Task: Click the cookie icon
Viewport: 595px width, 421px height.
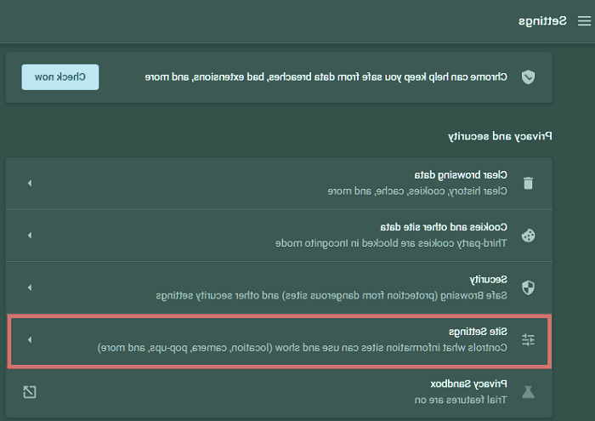Action: 528,236
